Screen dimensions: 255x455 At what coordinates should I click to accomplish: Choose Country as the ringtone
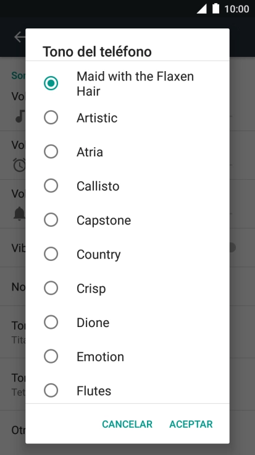[51, 254]
